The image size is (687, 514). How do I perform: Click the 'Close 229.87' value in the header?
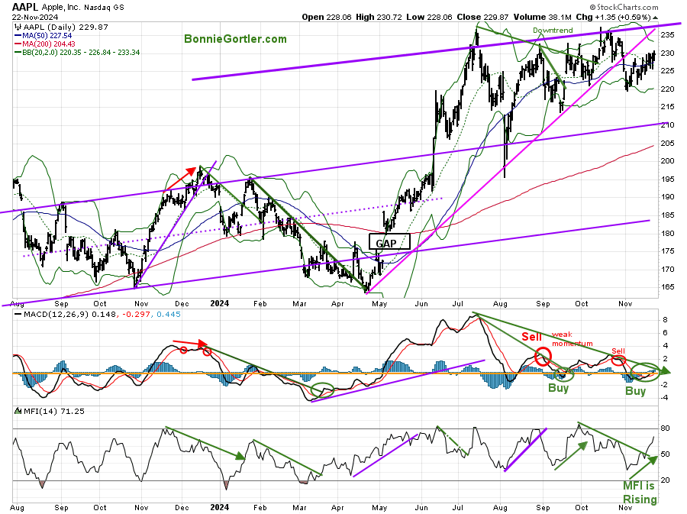coord(482,17)
